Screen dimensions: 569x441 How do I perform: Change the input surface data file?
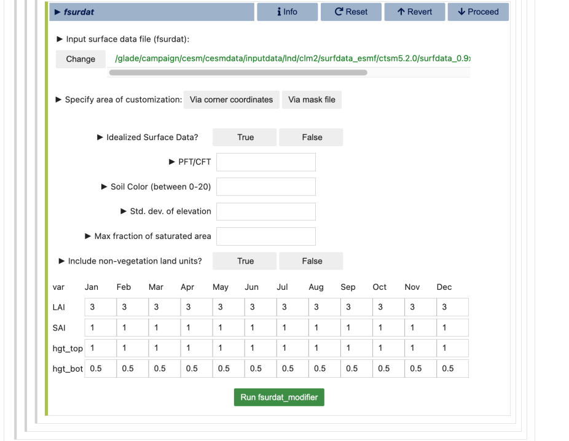[80, 59]
